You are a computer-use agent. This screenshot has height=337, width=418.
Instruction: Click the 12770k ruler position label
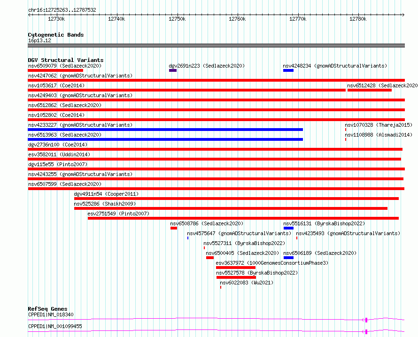point(298,19)
